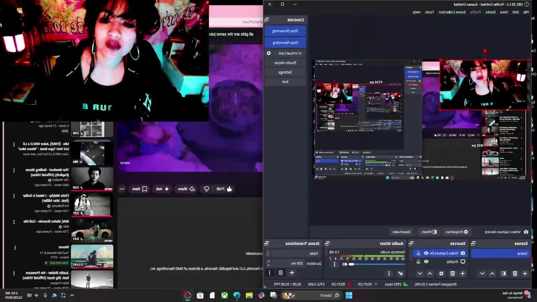Click Properties button on source toolbar
Image resolution: width=537 pixels, height=302 pixels.
tap(457, 232)
